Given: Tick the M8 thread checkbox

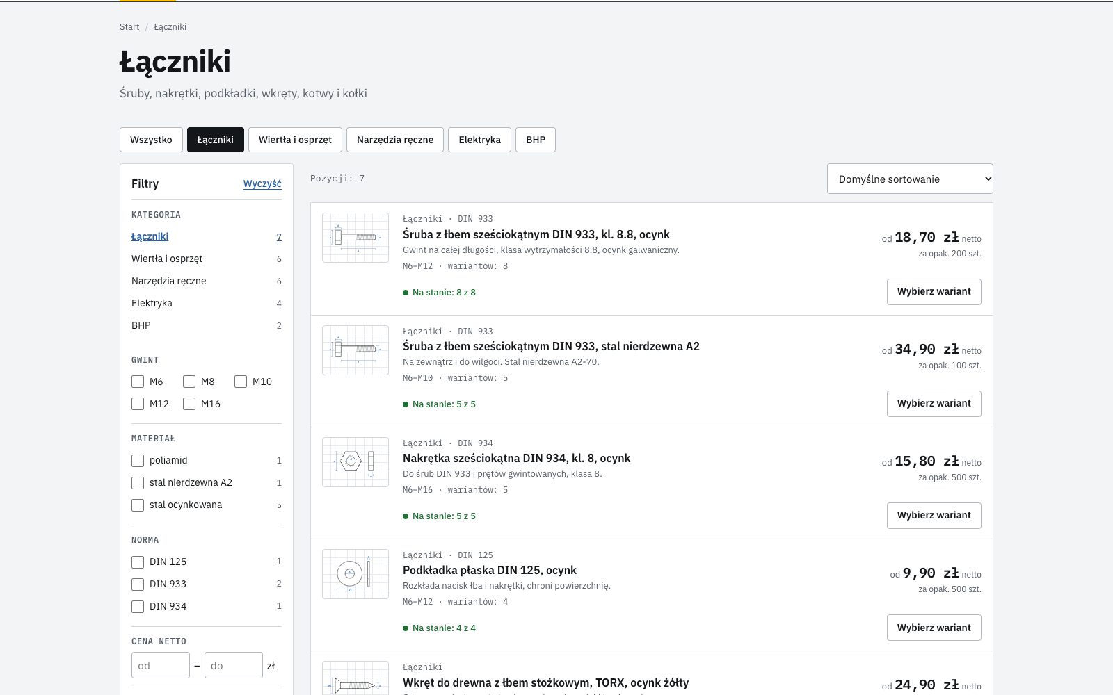Looking at the screenshot, I should [x=189, y=382].
